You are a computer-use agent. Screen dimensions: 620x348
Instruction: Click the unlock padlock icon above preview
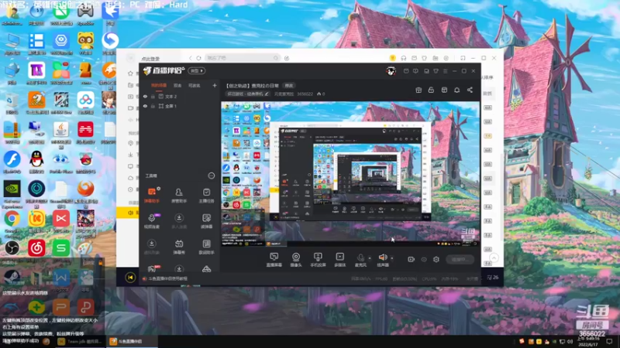point(431,90)
